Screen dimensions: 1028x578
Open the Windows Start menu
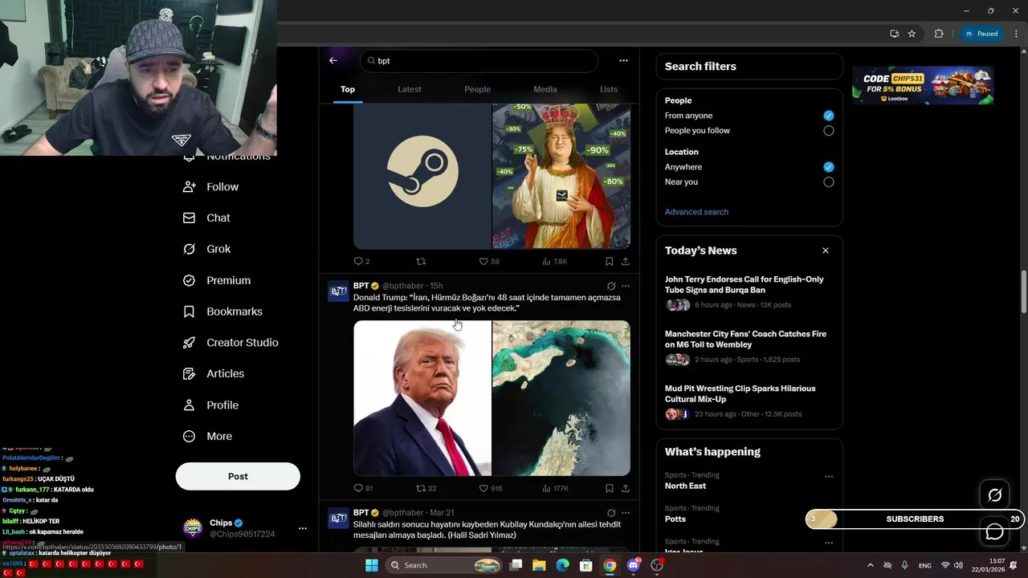371,565
